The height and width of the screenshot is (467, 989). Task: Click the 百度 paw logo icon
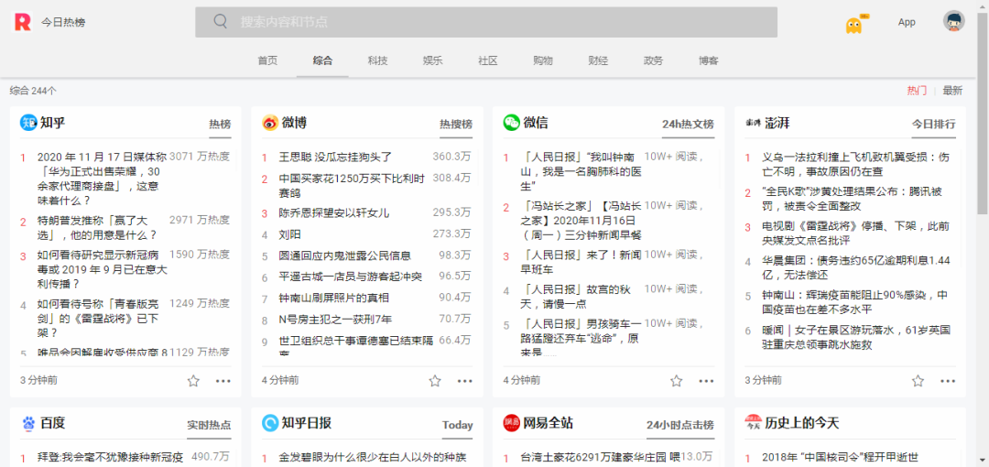point(28,423)
